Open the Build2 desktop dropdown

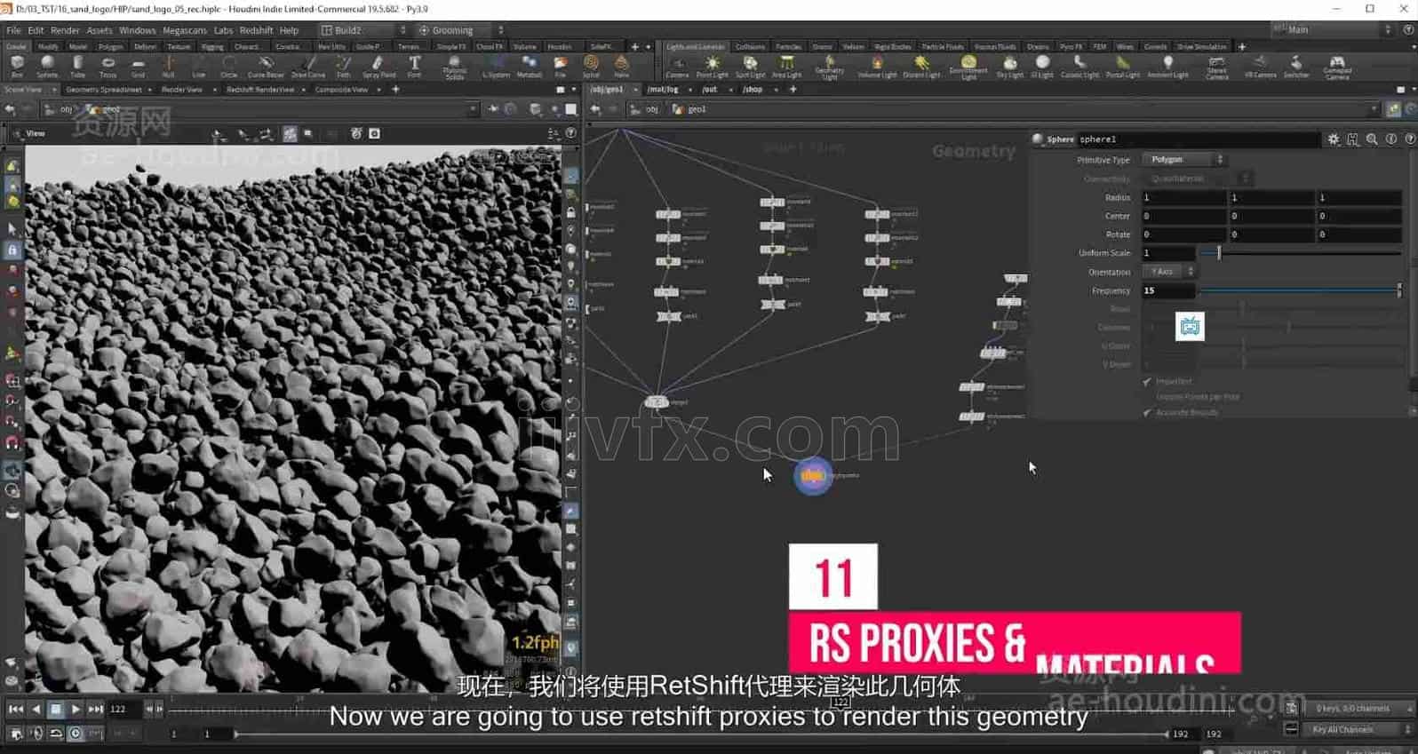[x=364, y=30]
